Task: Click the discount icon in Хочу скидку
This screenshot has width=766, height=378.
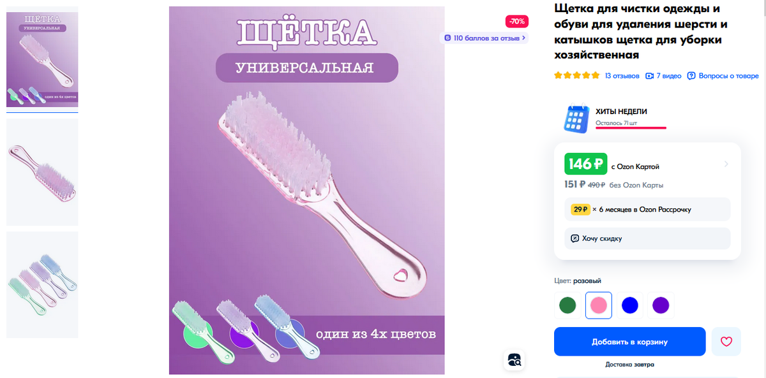Action: click(x=575, y=238)
